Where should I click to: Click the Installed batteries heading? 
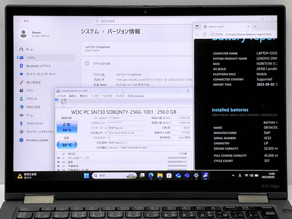tap(230, 110)
